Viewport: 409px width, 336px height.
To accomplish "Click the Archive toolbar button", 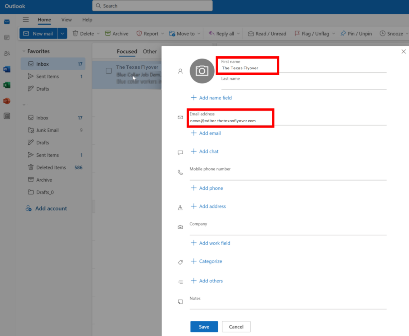I will coord(117,34).
